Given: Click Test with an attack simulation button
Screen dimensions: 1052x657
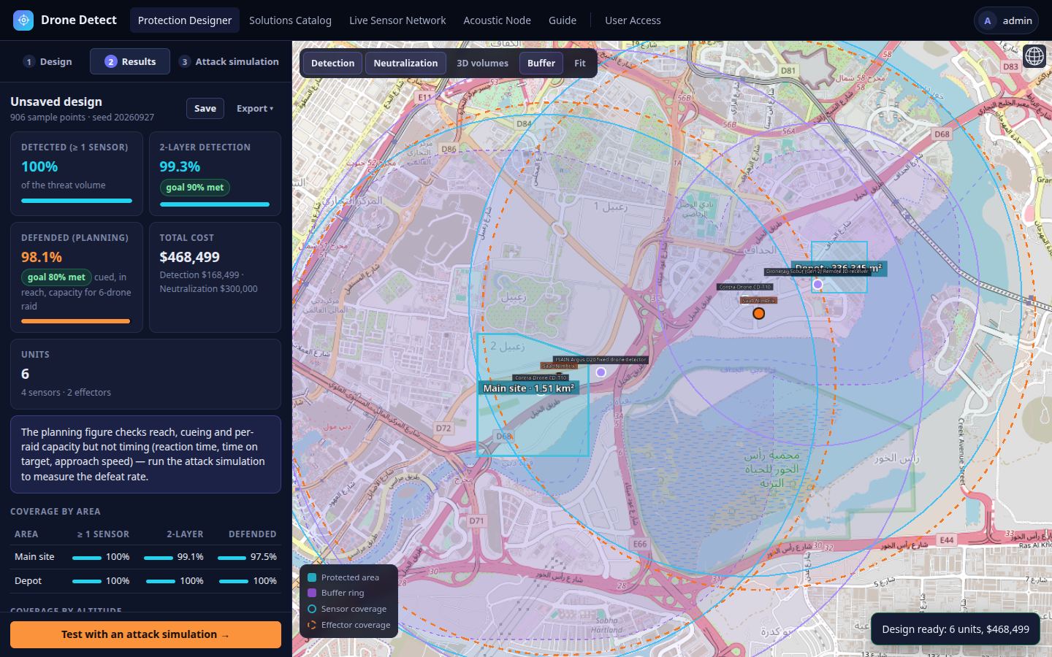Looking at the screenshot, I should tap(145, 634).
